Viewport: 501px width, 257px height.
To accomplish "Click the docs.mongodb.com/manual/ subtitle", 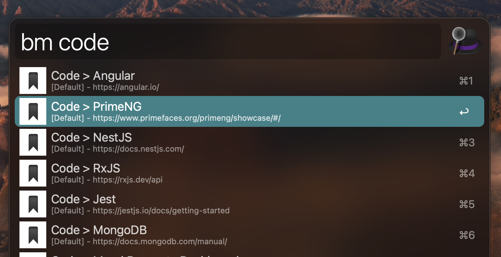I will [x=160, y=242].
